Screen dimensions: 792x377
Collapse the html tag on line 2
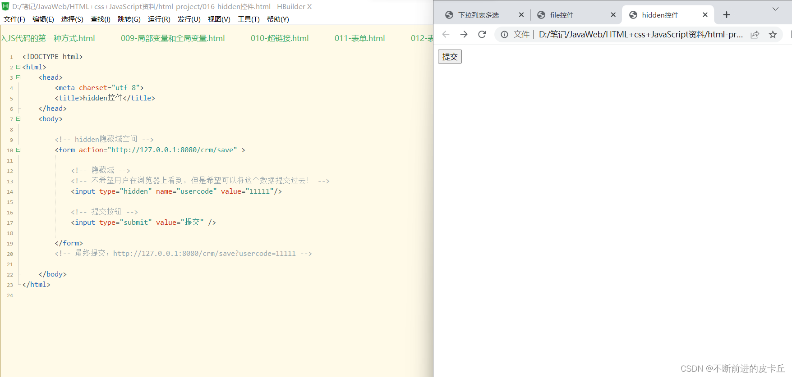[x=18, y=67]
